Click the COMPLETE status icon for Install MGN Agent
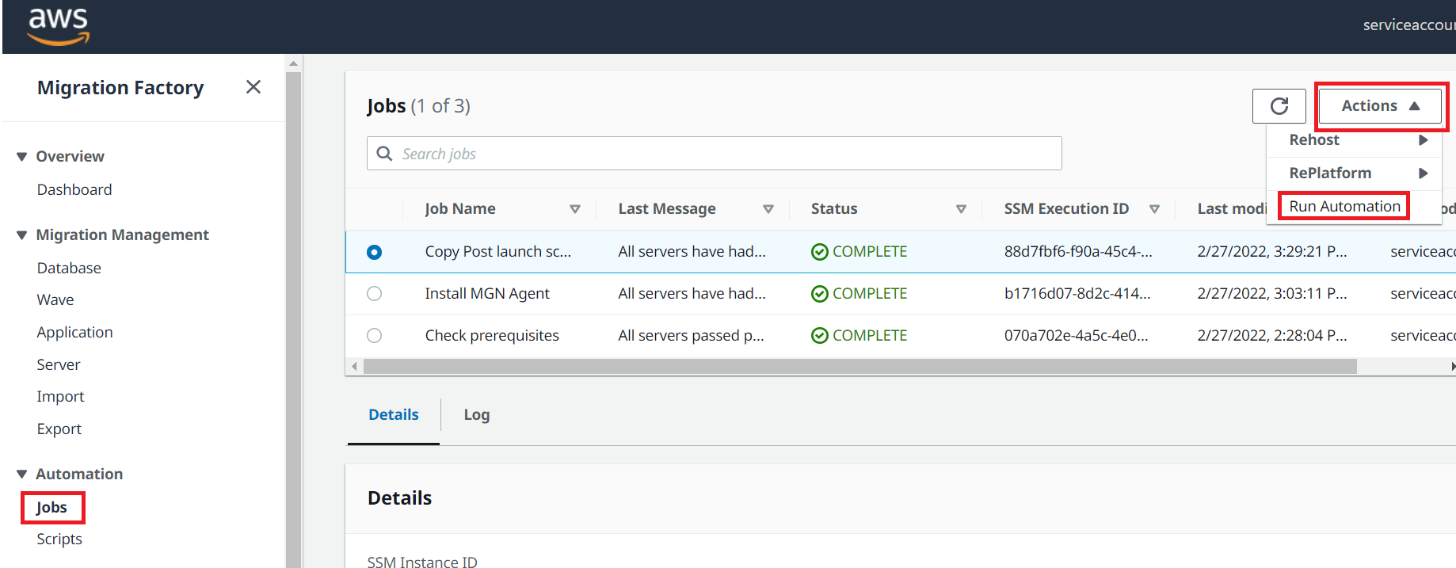Viewport: 1456px width, 568px height. coord(820,294)
